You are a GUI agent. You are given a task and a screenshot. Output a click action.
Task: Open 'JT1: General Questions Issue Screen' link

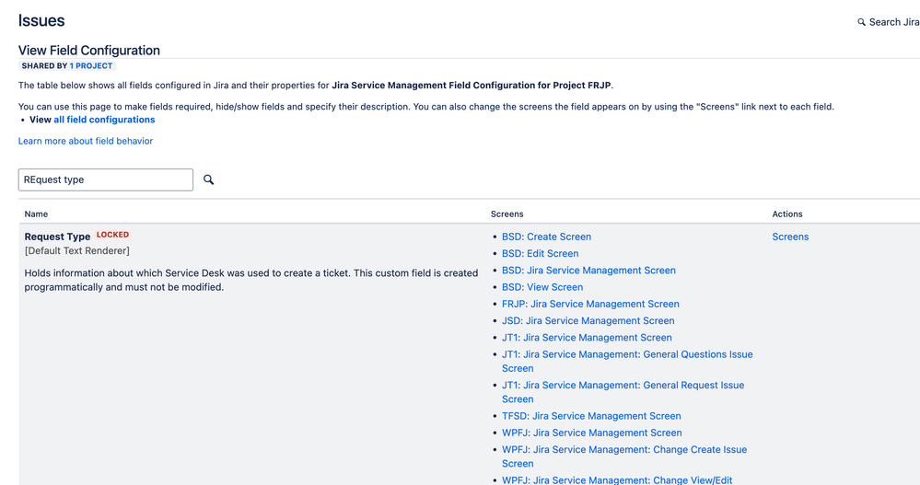pyautogui.click(x=627, y=362)
